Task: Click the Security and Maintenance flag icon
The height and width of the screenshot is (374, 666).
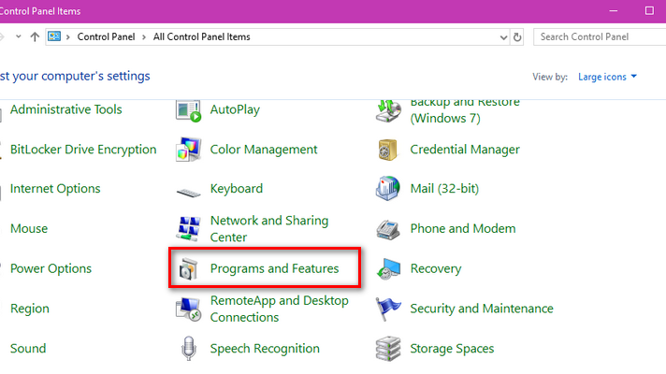Action: (x=388, y=309)
